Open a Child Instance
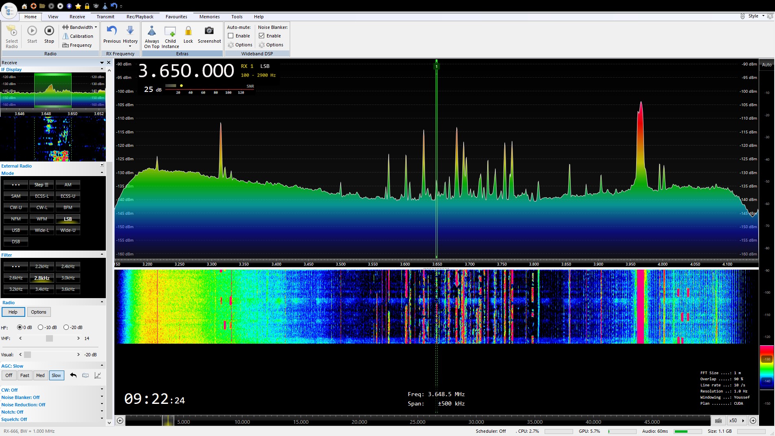 pos(170,32)
